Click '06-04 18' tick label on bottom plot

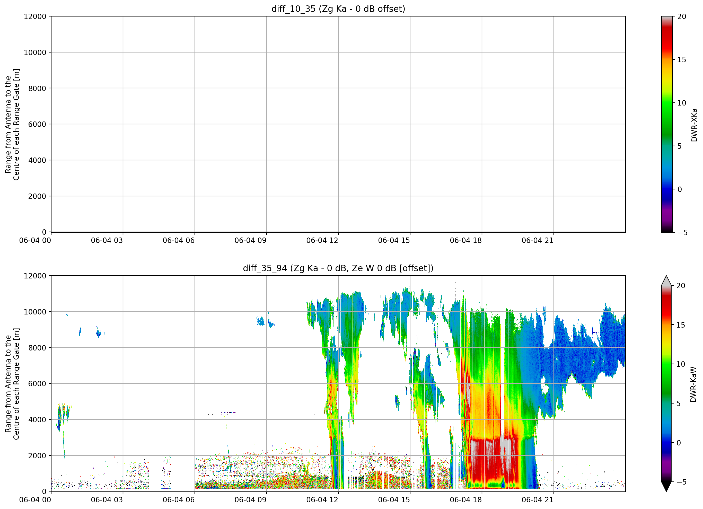click(x=466, y=500)
